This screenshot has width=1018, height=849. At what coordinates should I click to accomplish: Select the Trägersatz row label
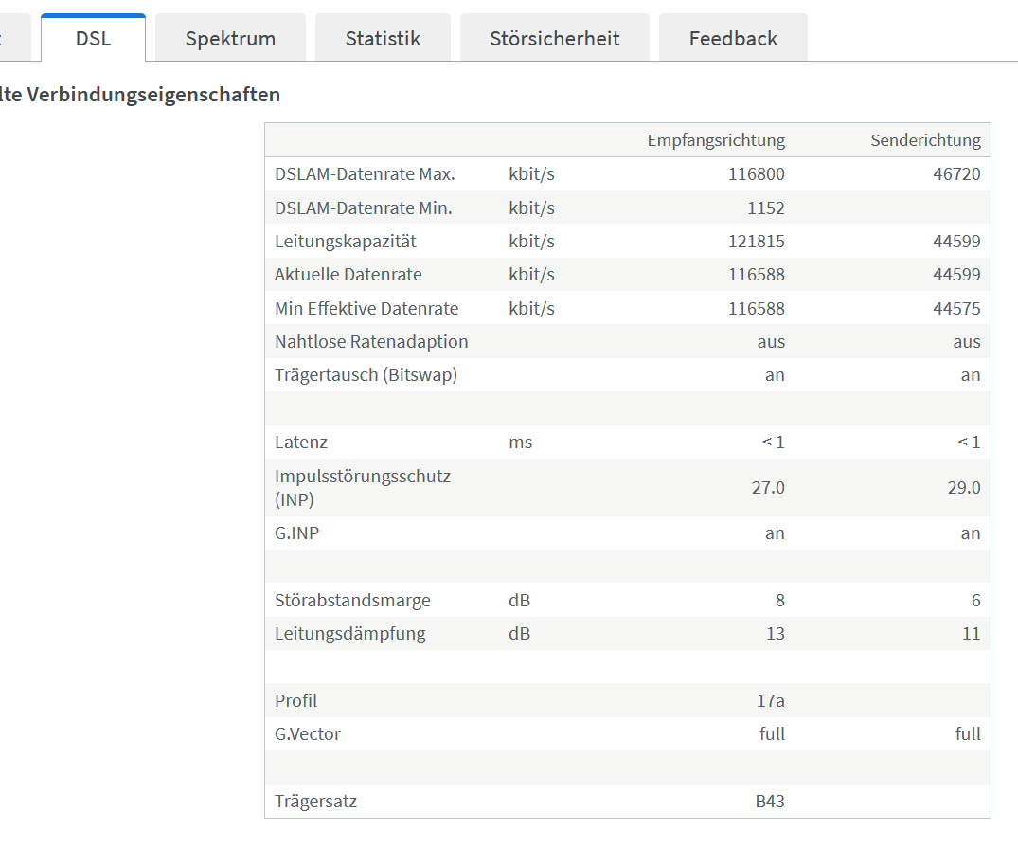tap(315, 801)
